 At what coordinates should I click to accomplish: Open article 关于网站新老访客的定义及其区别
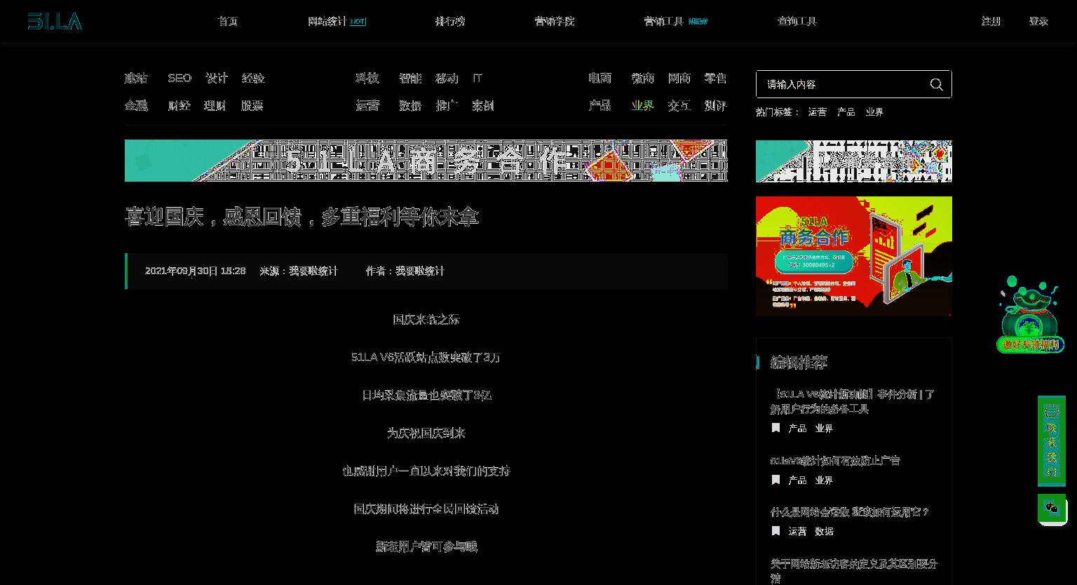point(853,570)
